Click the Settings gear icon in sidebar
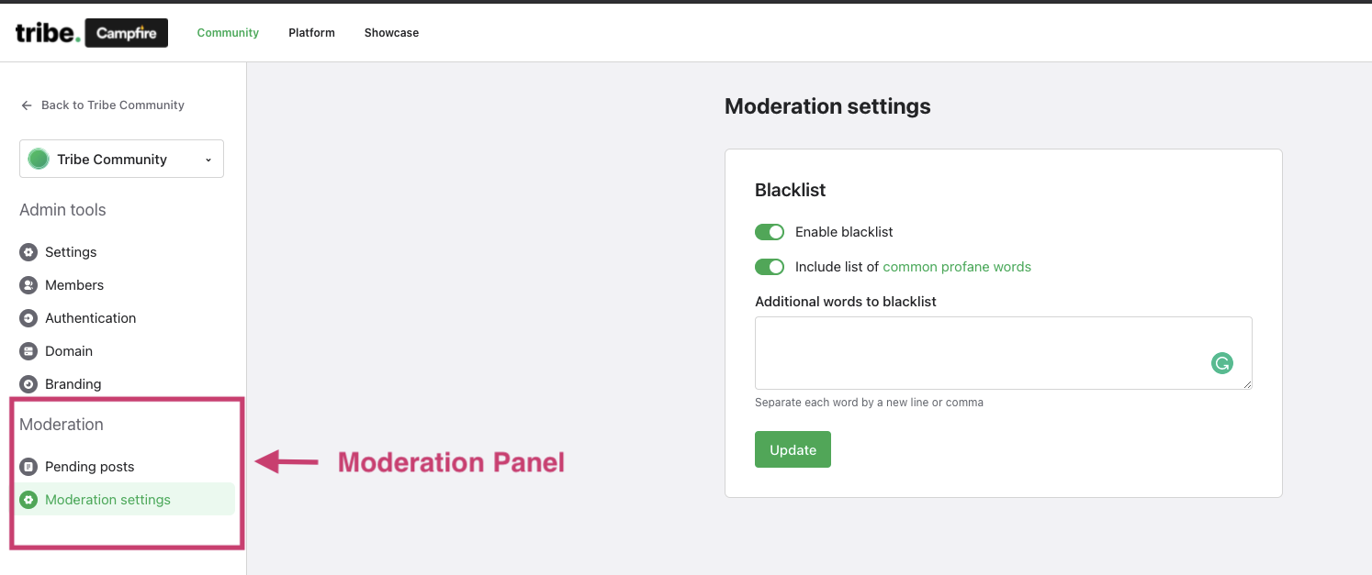 click(x=28, y=252)
